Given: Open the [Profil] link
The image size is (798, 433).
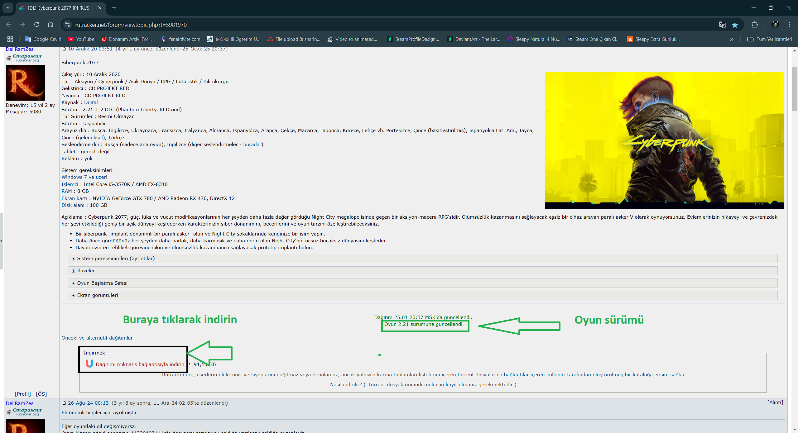Looking at the screenshot, I should [23, 394].
